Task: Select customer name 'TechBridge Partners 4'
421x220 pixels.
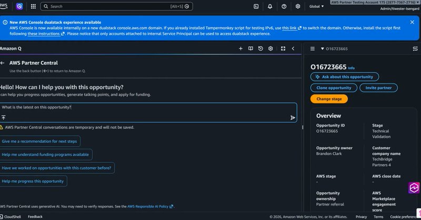Action: tap(382, 162)
